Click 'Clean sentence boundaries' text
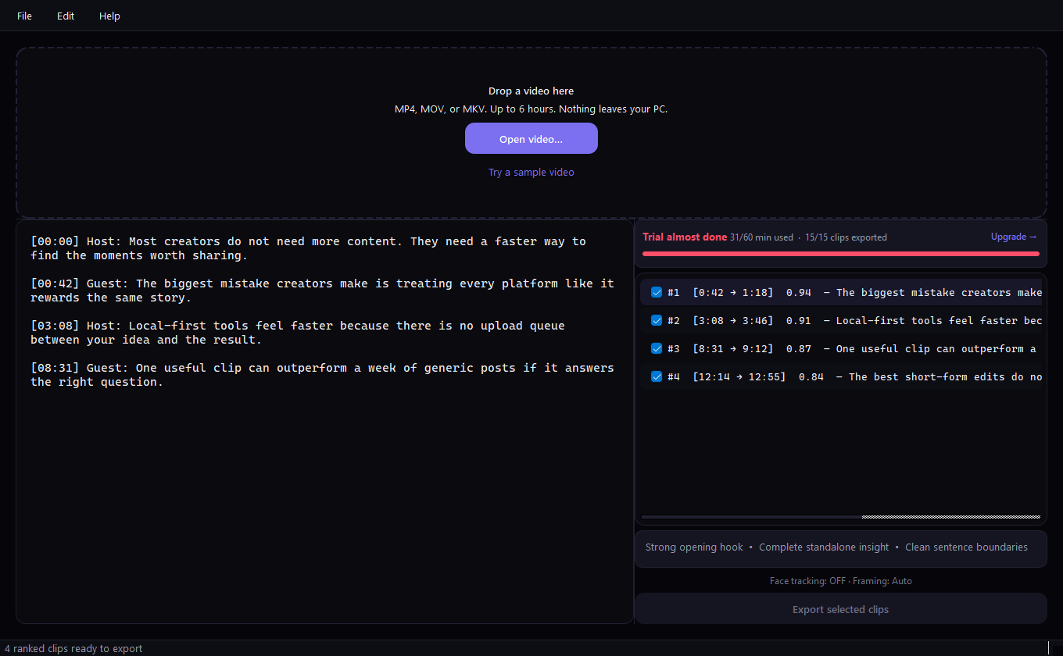Image resolution: width=1063 pixels, height=656 pixels. (966, 547)
